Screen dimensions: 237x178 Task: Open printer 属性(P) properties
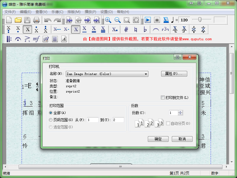(x=174, y=74)
